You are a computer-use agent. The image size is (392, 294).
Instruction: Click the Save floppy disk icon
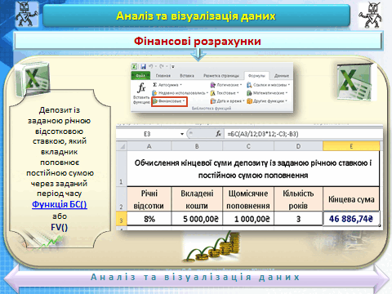[143, 66]
